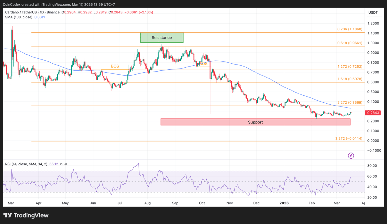
Task: Click 2026 on the time axis
Action: (x=284, y=203)
